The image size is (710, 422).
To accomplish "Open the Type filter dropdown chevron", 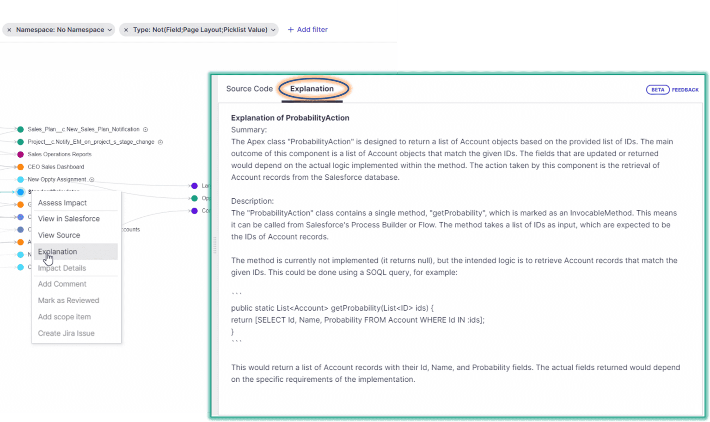I will click(273, 30).
